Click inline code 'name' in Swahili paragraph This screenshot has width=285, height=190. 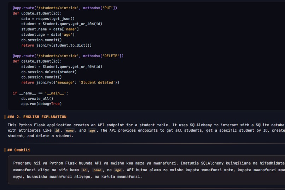(97, 170)
